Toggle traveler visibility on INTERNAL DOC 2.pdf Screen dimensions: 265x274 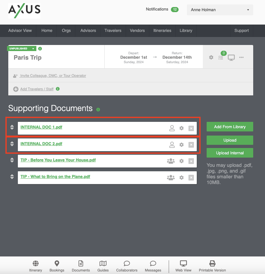coord(172,144)
